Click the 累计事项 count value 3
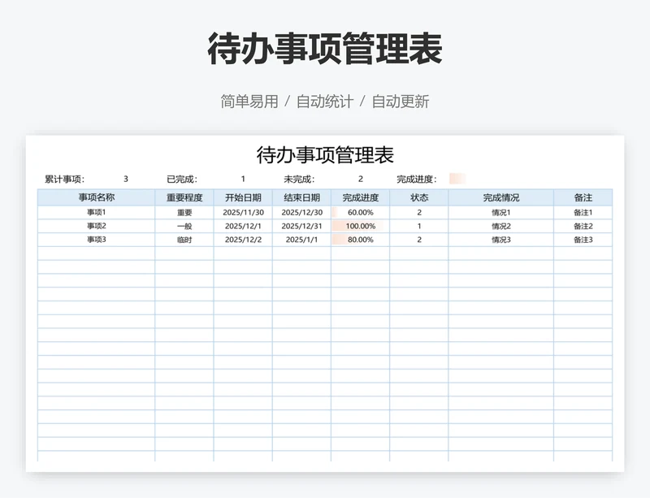 click(x=126, y=180)
